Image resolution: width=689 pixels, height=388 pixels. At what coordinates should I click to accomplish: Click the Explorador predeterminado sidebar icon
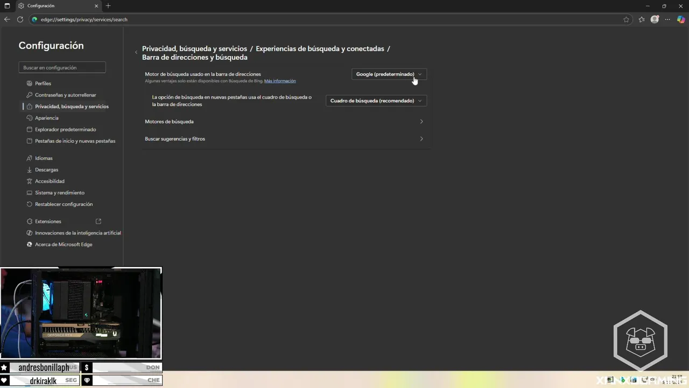[x=30, y=129]
